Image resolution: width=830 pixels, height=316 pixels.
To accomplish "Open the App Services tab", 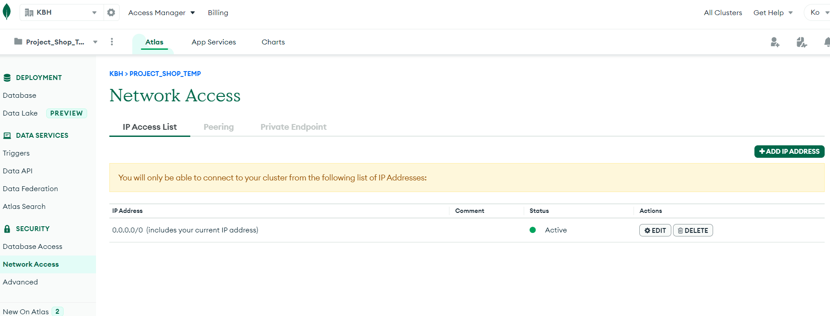I will (x=213, y=42).
